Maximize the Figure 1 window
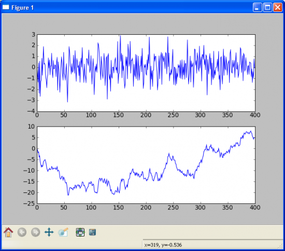Viewport: 285px width, 251px height. (x=267, y=7)
